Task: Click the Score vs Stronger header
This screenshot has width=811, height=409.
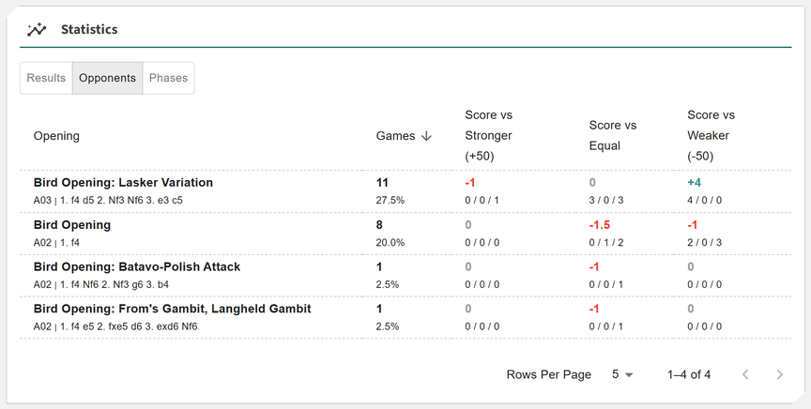Action: pos(488,135)
